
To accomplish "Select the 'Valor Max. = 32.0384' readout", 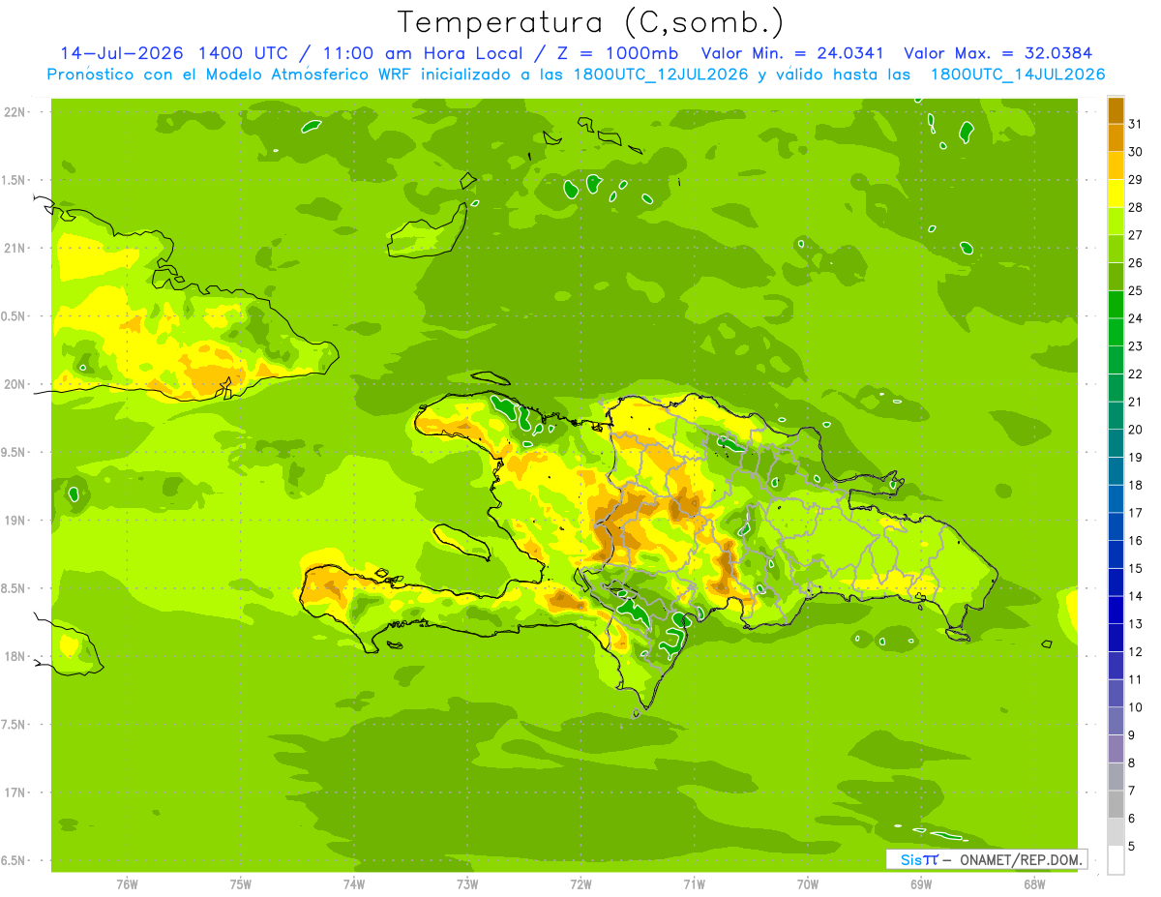I will [997, 53].
